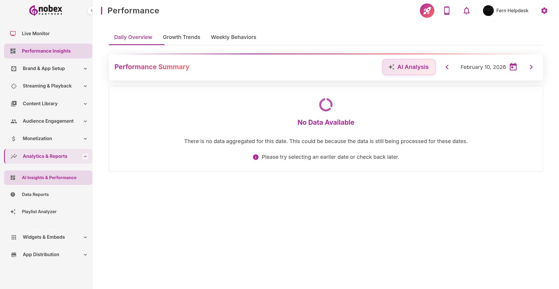
Task: Advance to next day with right arrow
Action: (x=531, y=67)
